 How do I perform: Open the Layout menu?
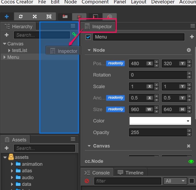pos(139,2)
